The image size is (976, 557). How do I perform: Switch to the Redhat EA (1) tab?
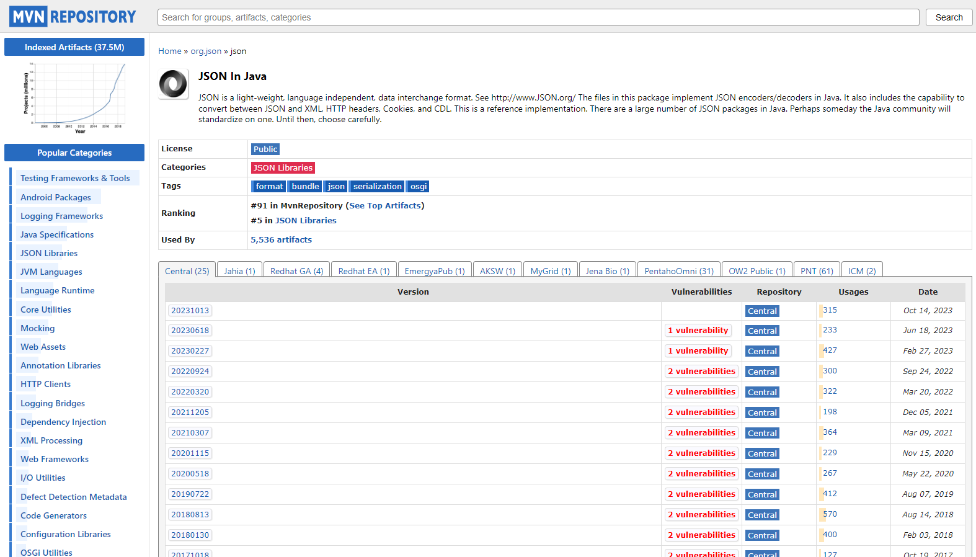coord(364,270)
